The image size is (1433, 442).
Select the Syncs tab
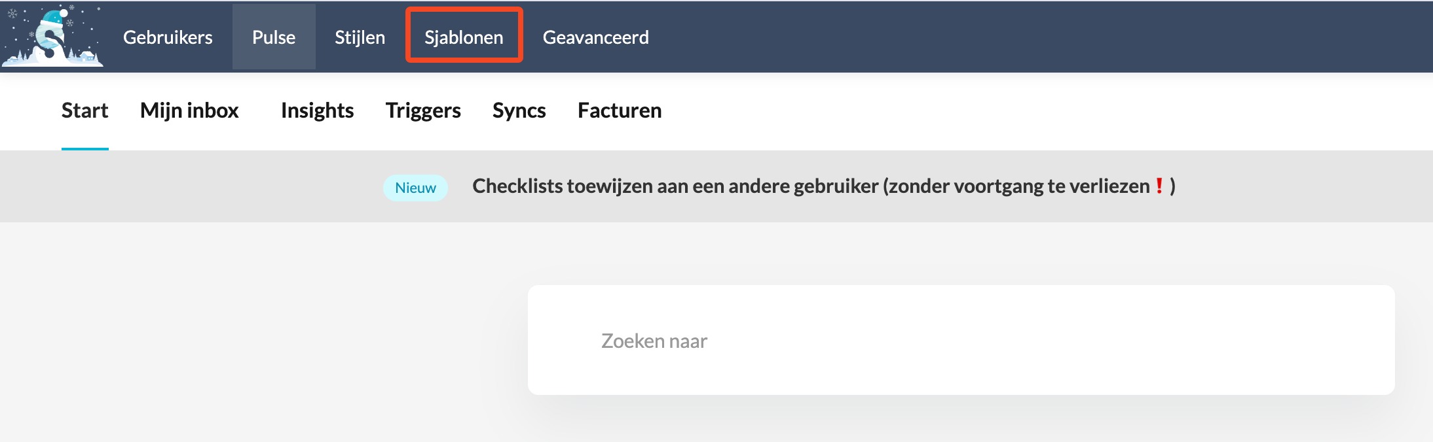[519, 110]
